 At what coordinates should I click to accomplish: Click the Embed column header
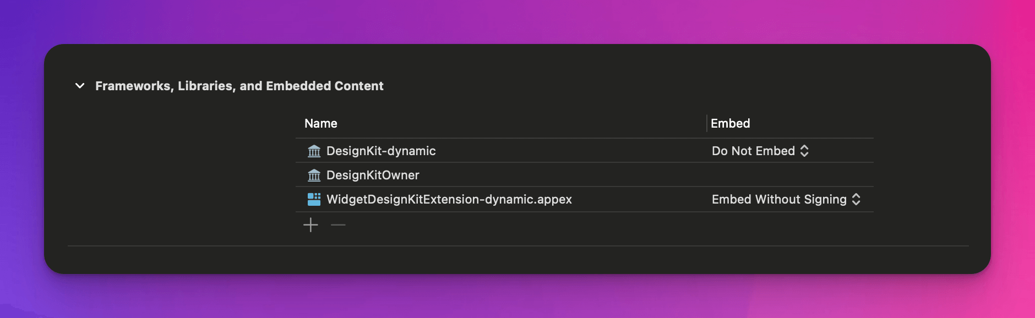click(731, 123)
